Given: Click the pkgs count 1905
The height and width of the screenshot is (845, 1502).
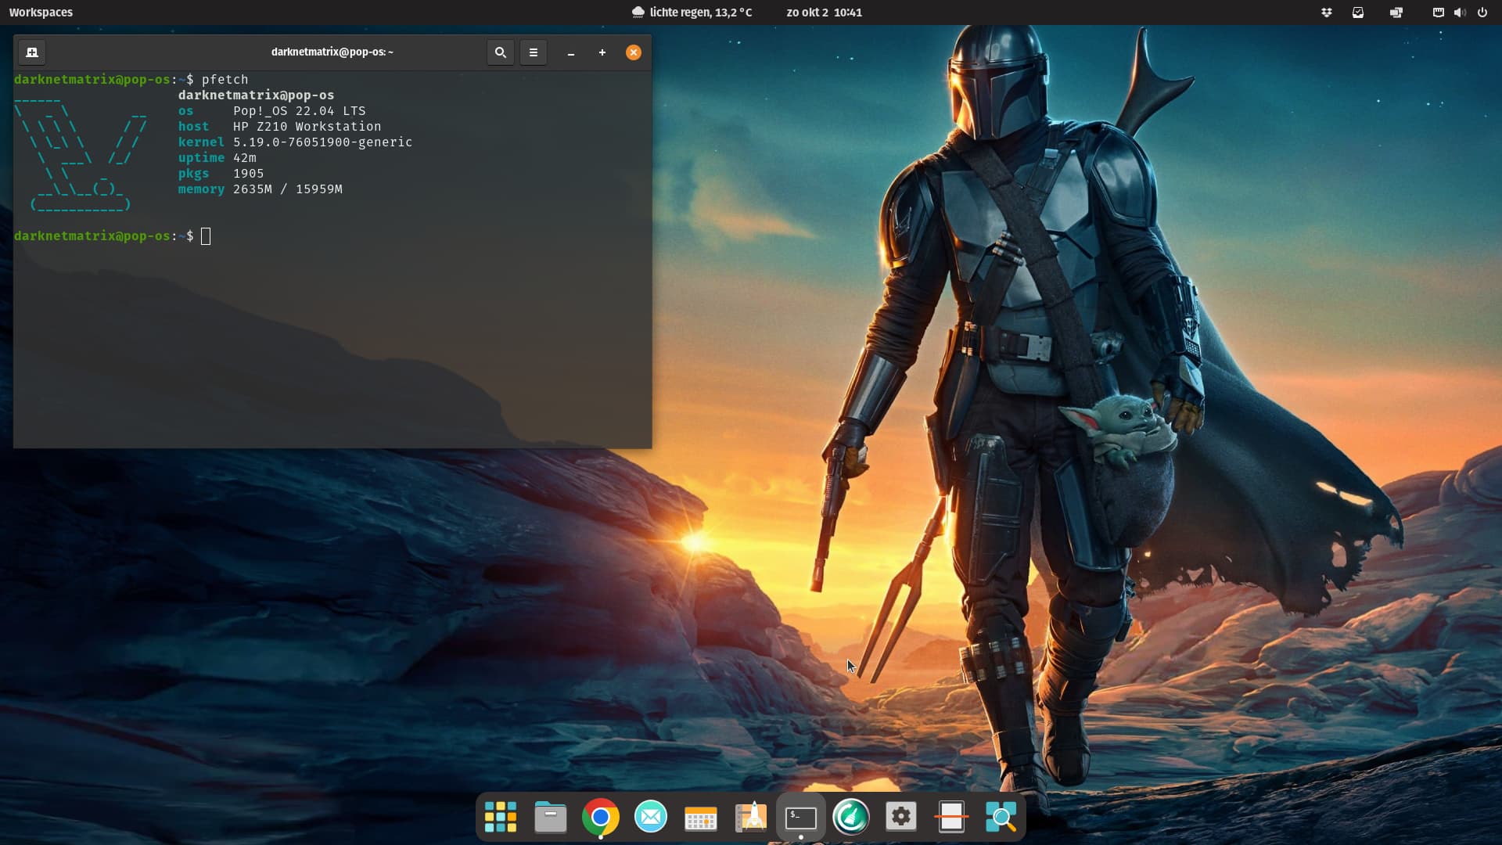Looking at the screenshot, I should (x=249, y=174).
